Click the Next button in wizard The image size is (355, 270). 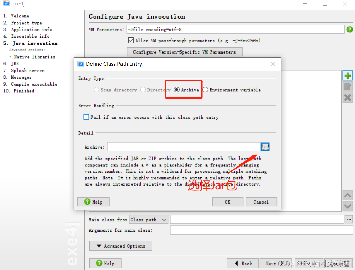pos(275,263)
